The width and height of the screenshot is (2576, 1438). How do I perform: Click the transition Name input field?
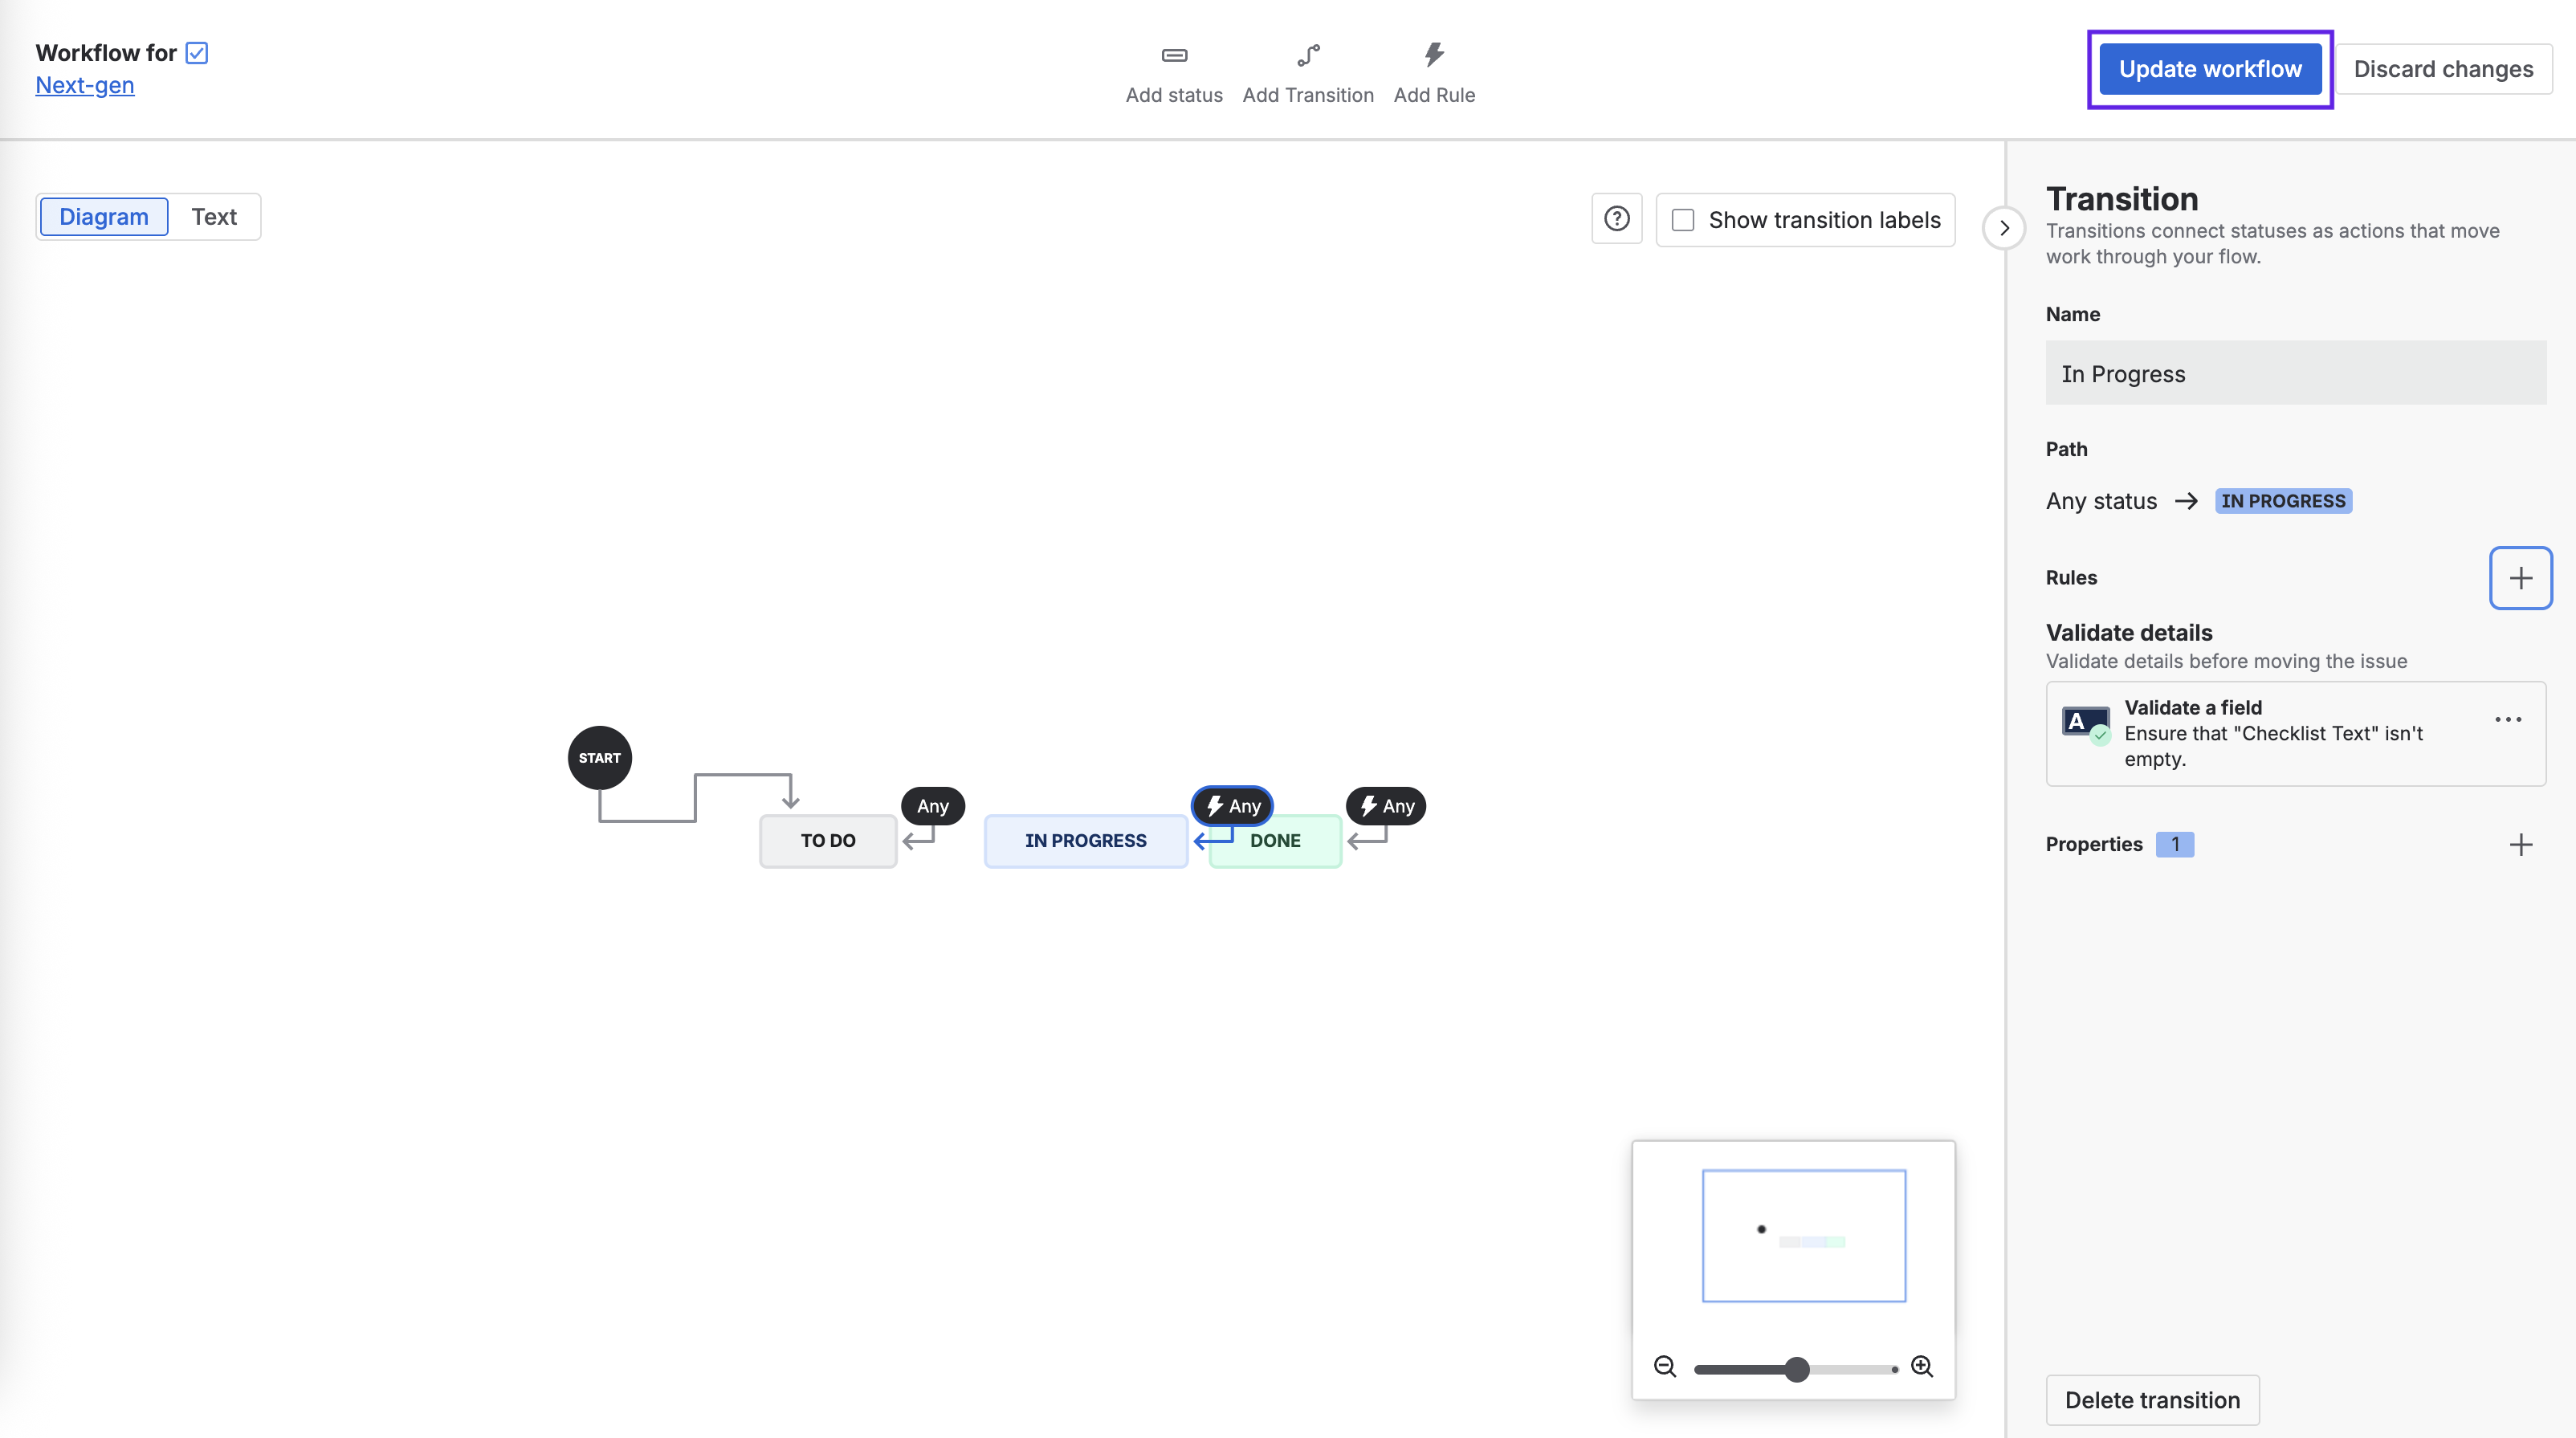[2296, 373]
